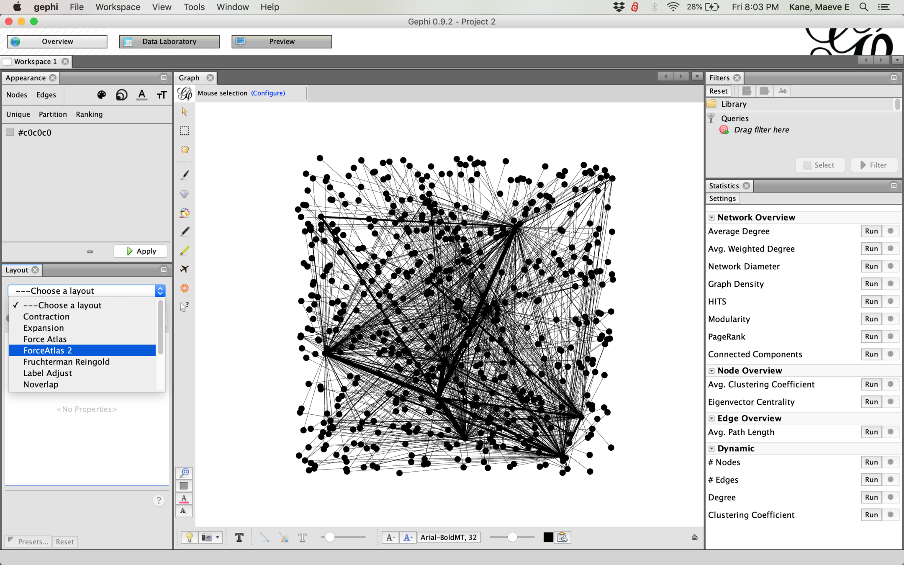
Task: Switch to the Data Laboratory tab
Action: pyautogui.click(x=169, y=41)
